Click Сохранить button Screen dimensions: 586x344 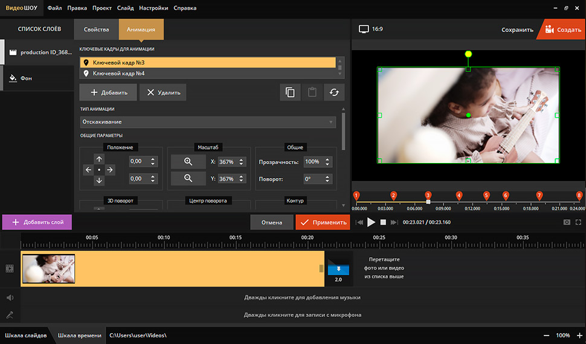pyautogui.click(x=517, y=30)
